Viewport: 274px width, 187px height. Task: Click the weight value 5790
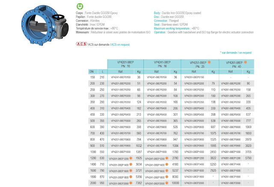248,158
